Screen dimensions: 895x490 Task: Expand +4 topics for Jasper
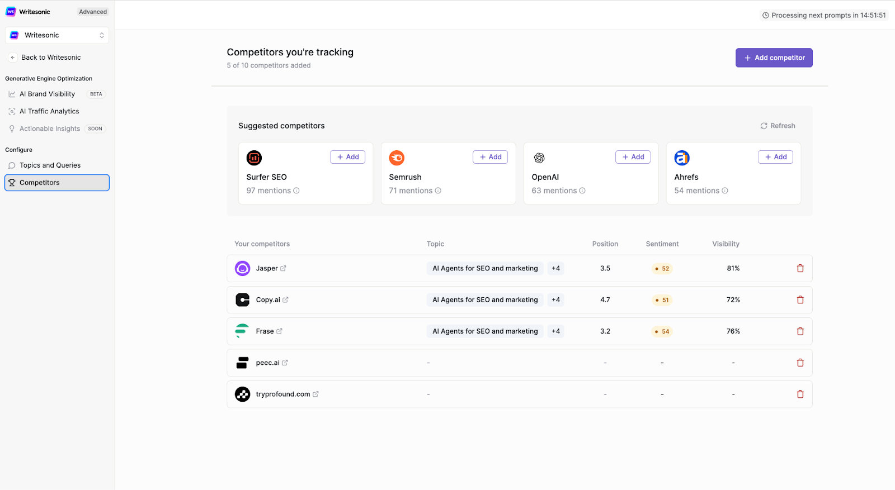(555, 268)
